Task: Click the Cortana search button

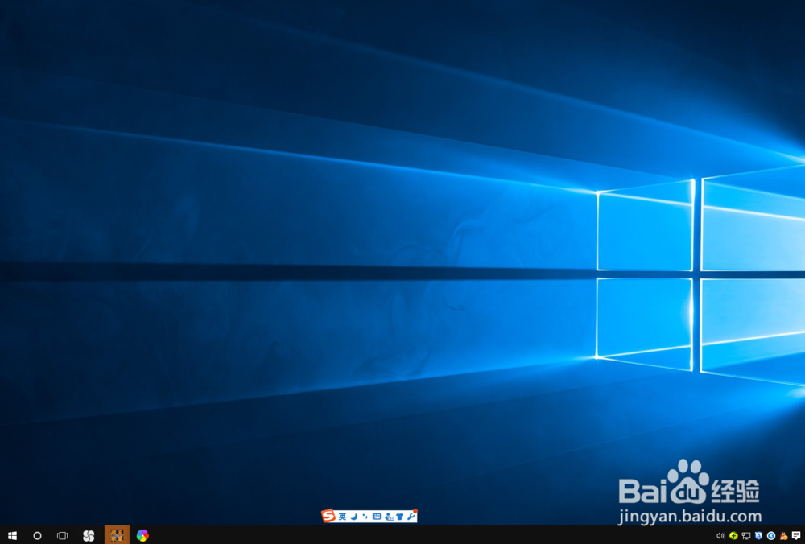Action: pos(37,535)
